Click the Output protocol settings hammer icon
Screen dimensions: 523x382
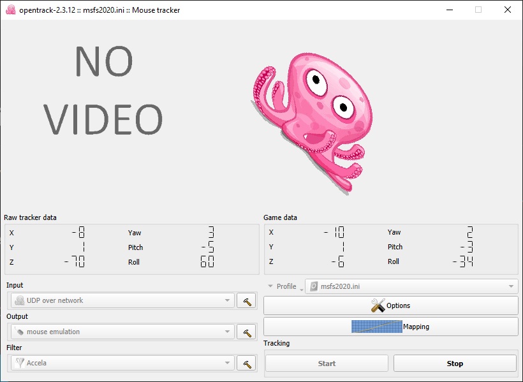(246, 332)
